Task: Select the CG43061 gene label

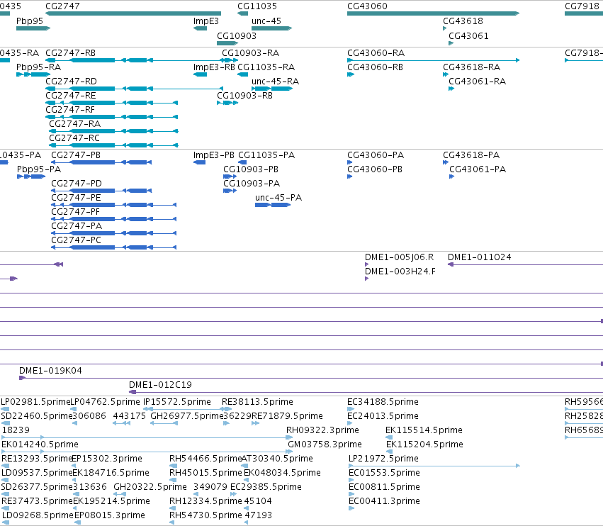Action: pyautogui.click(x=469, y=35)
